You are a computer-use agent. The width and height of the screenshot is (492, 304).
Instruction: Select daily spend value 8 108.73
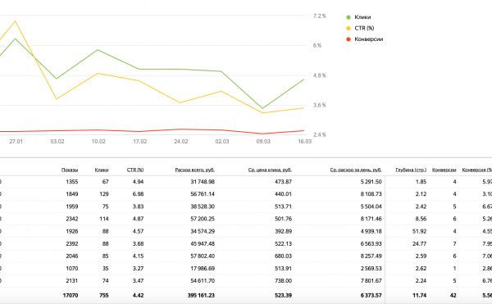pos(371,194)
